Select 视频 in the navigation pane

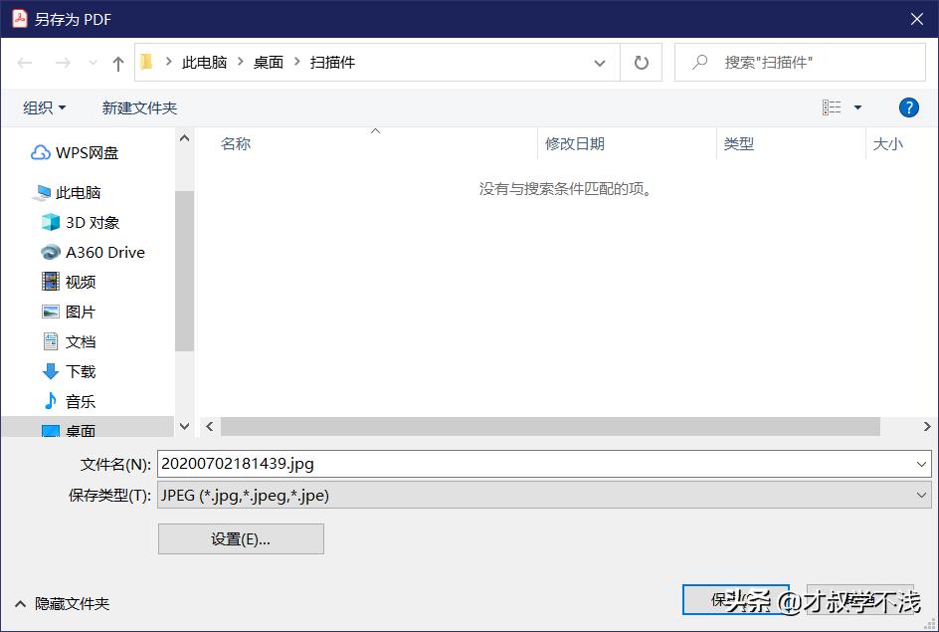pos(80,282)
